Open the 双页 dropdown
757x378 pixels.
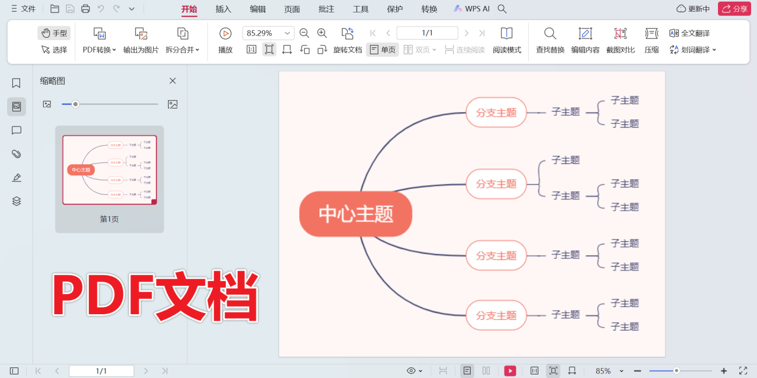[x=420, y=50]
